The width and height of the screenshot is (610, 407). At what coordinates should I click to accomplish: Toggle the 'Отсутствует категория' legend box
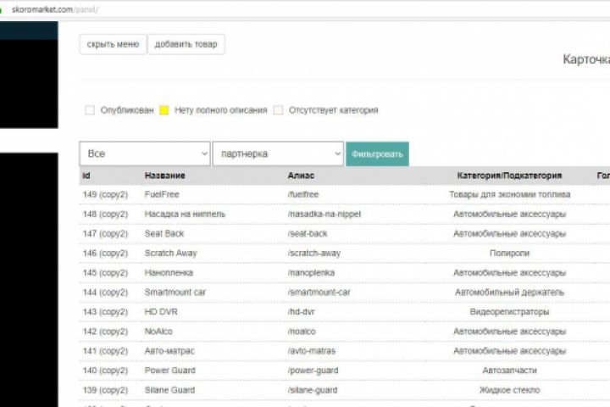[278, 110]
